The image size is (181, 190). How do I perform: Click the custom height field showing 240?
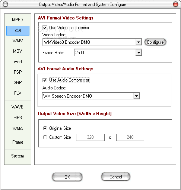(x=130, y=137)
